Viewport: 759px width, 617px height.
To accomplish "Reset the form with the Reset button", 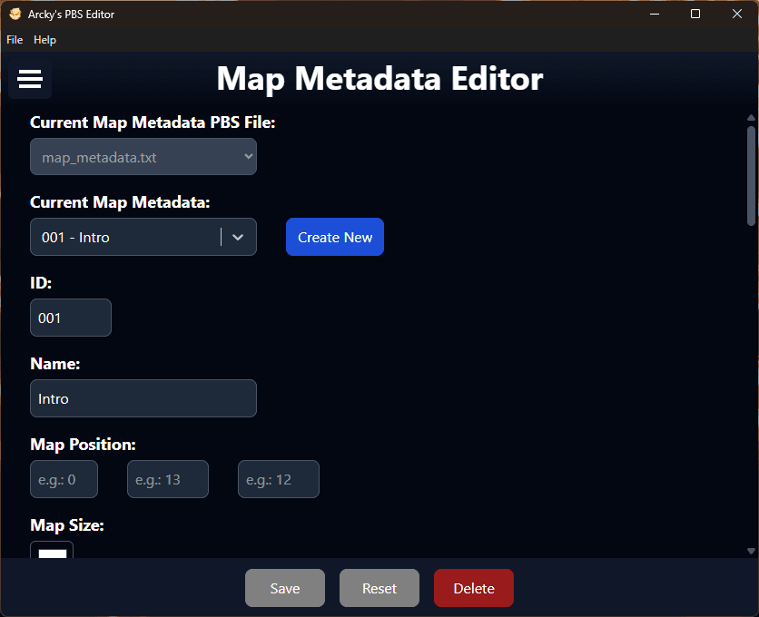I will tap(379, 588).
